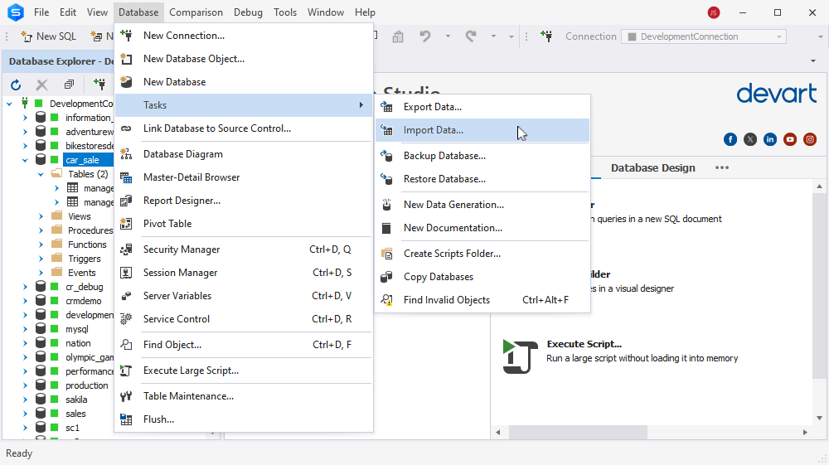The image size is (829, 465).
Task: Click the Execute Script large icon
Action: click(x=520, y=356)
